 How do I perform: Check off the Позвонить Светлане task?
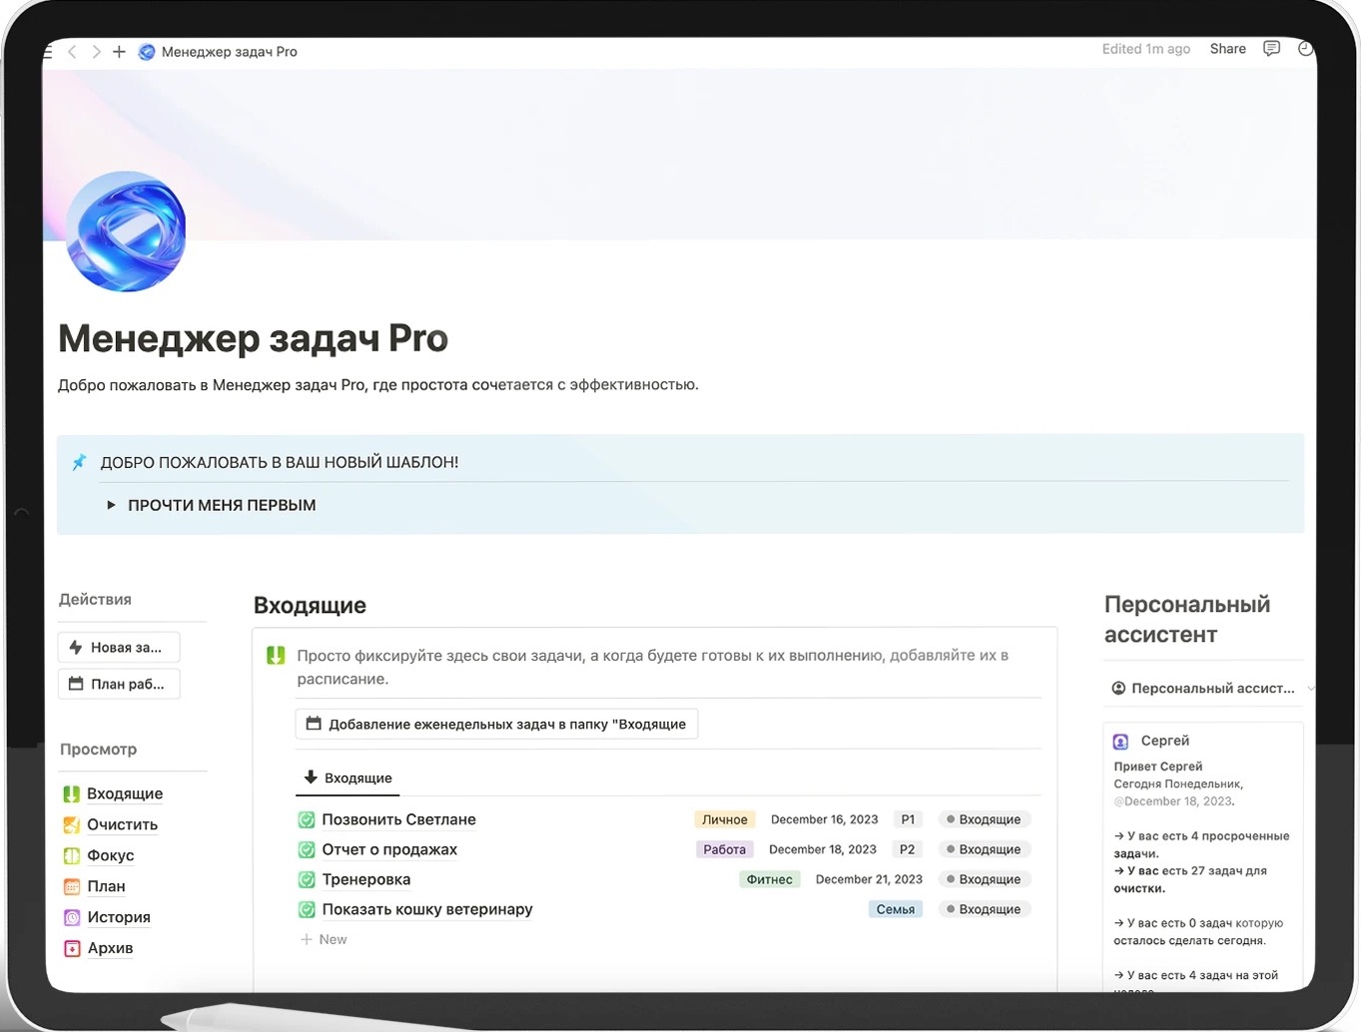pos(308,820)
